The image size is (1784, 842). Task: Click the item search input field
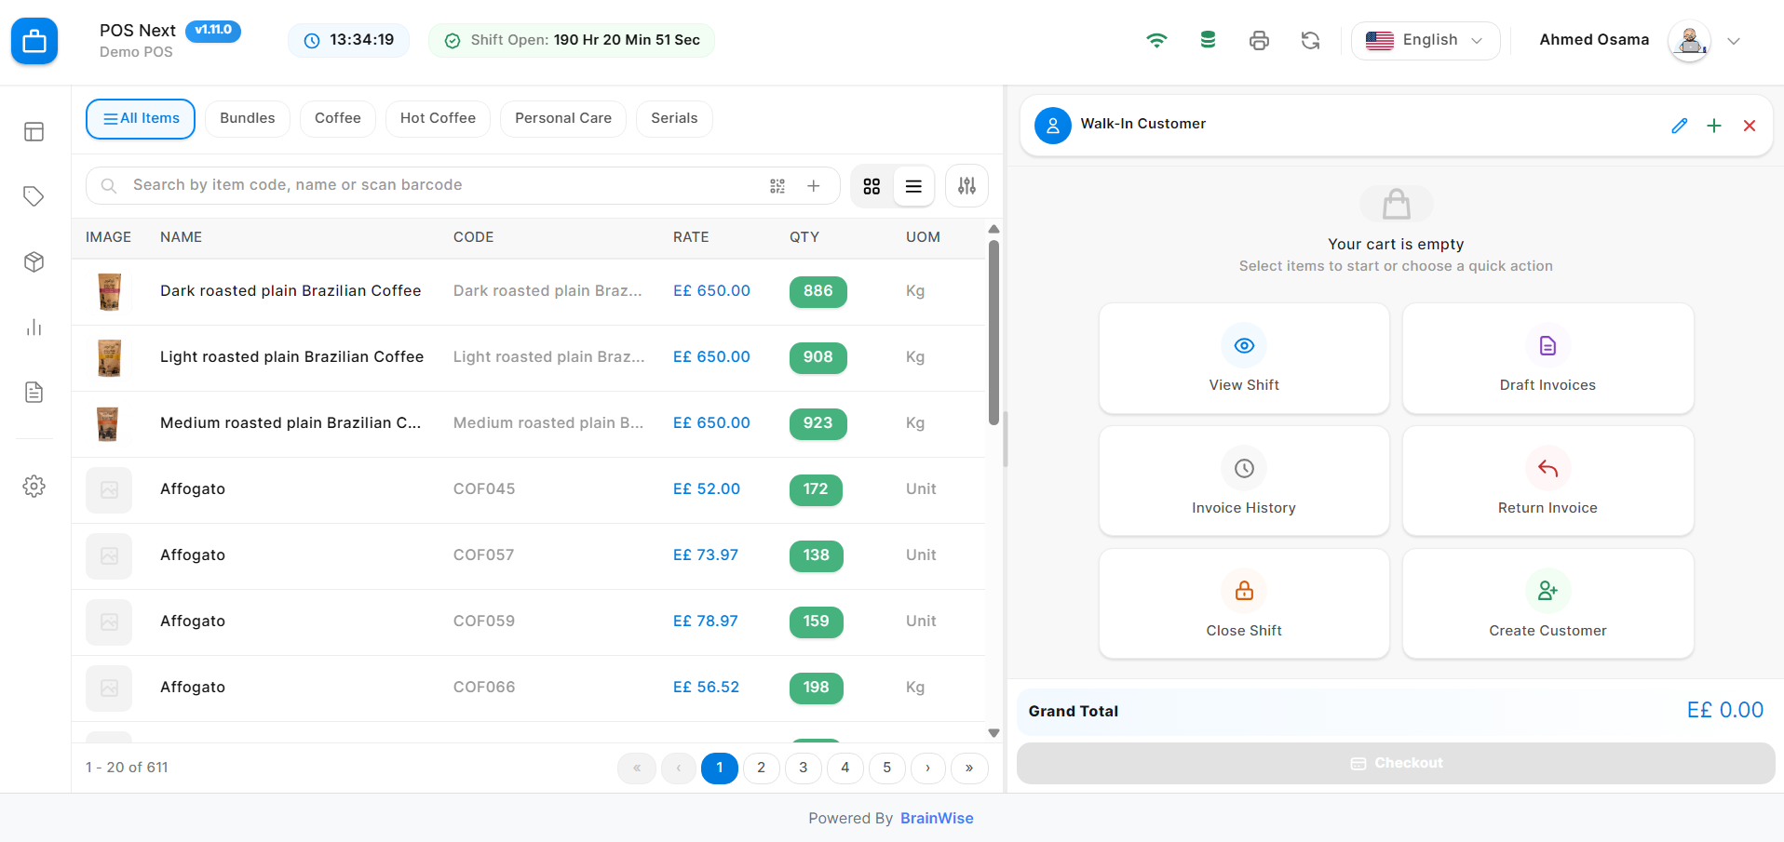(x=438, y=185)
